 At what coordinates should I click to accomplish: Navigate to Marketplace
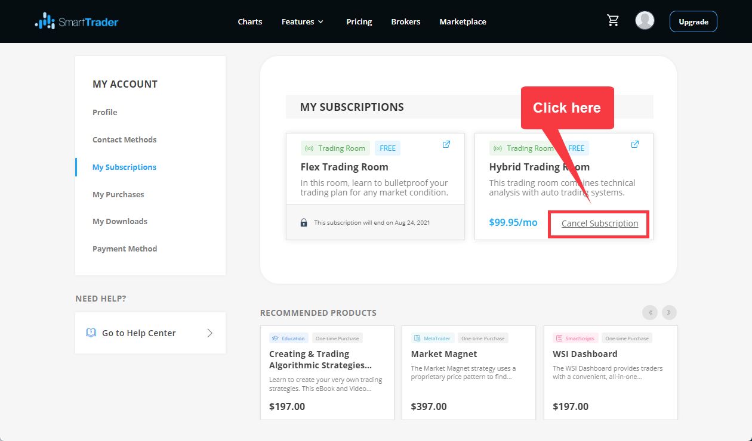click(x=463, y=21)
